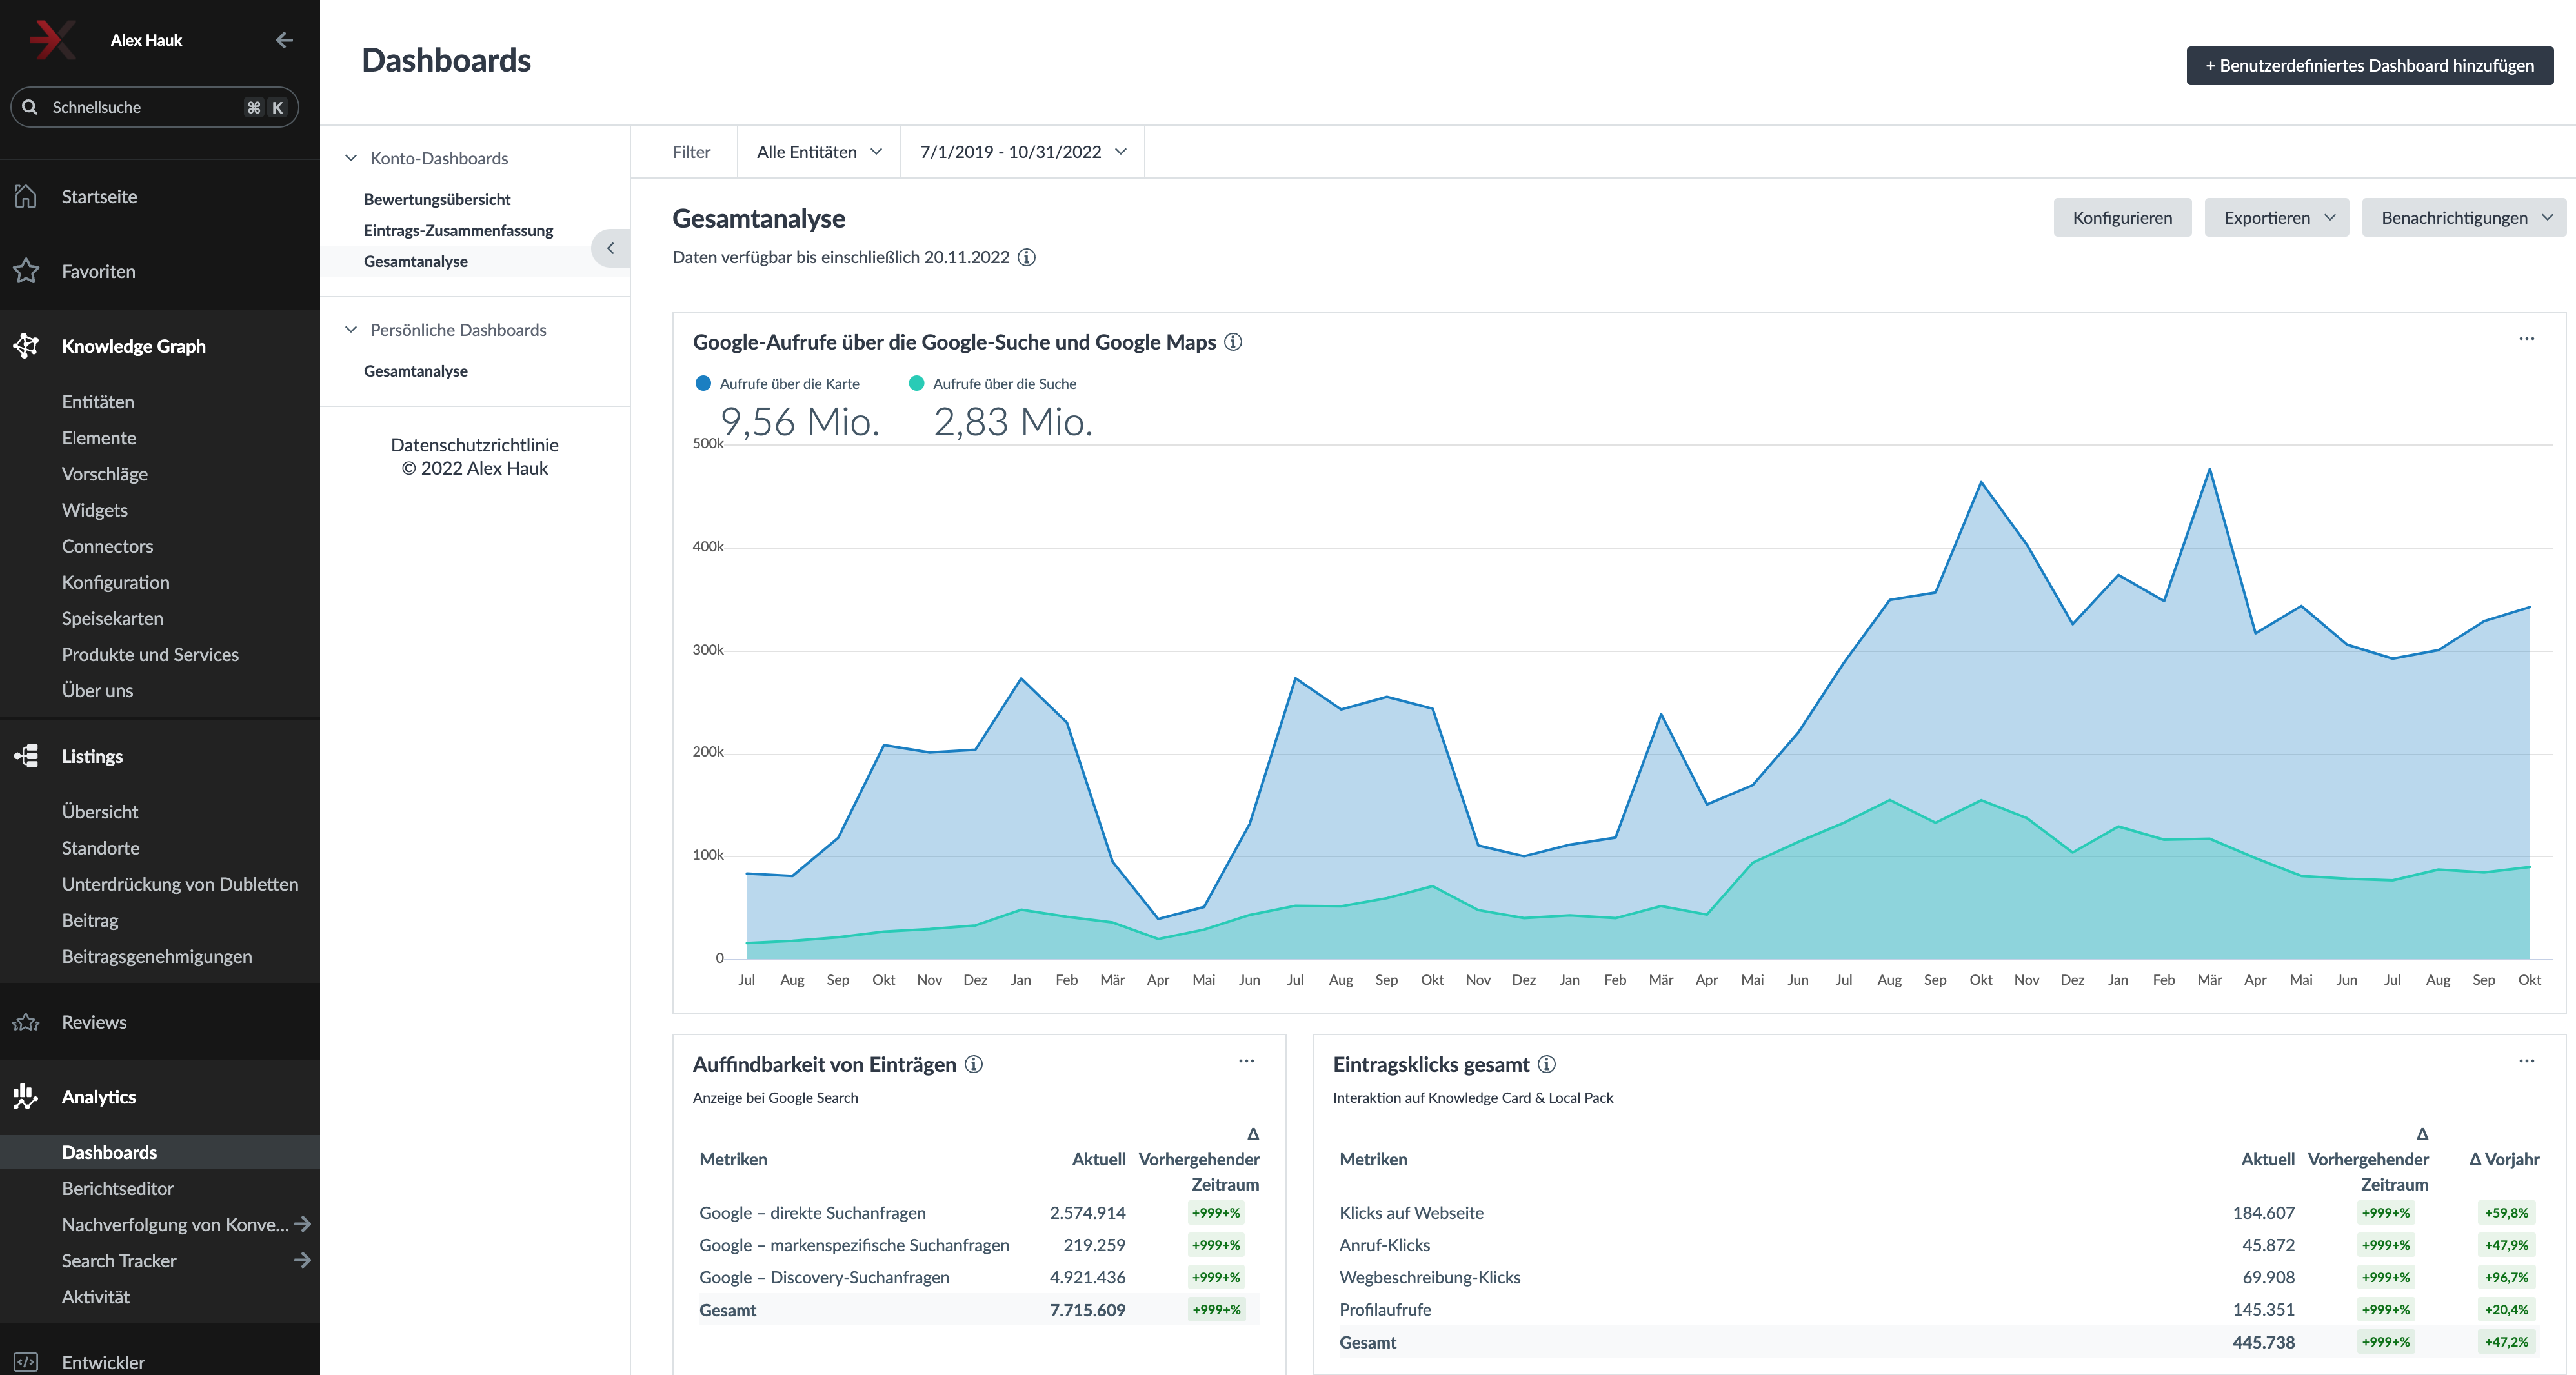Collapse sidebar with the back arrow
Screen dimensions: 2576x1375
tap(284, 40)
